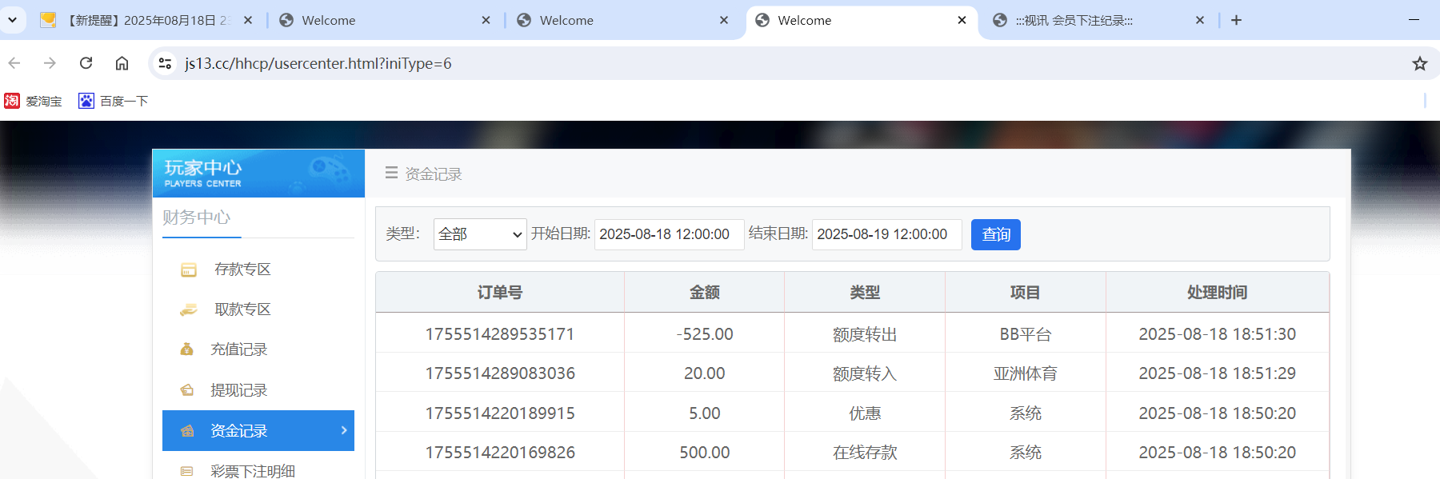
Task: Reload the page using the refresh icon
Action: point(86,63)
